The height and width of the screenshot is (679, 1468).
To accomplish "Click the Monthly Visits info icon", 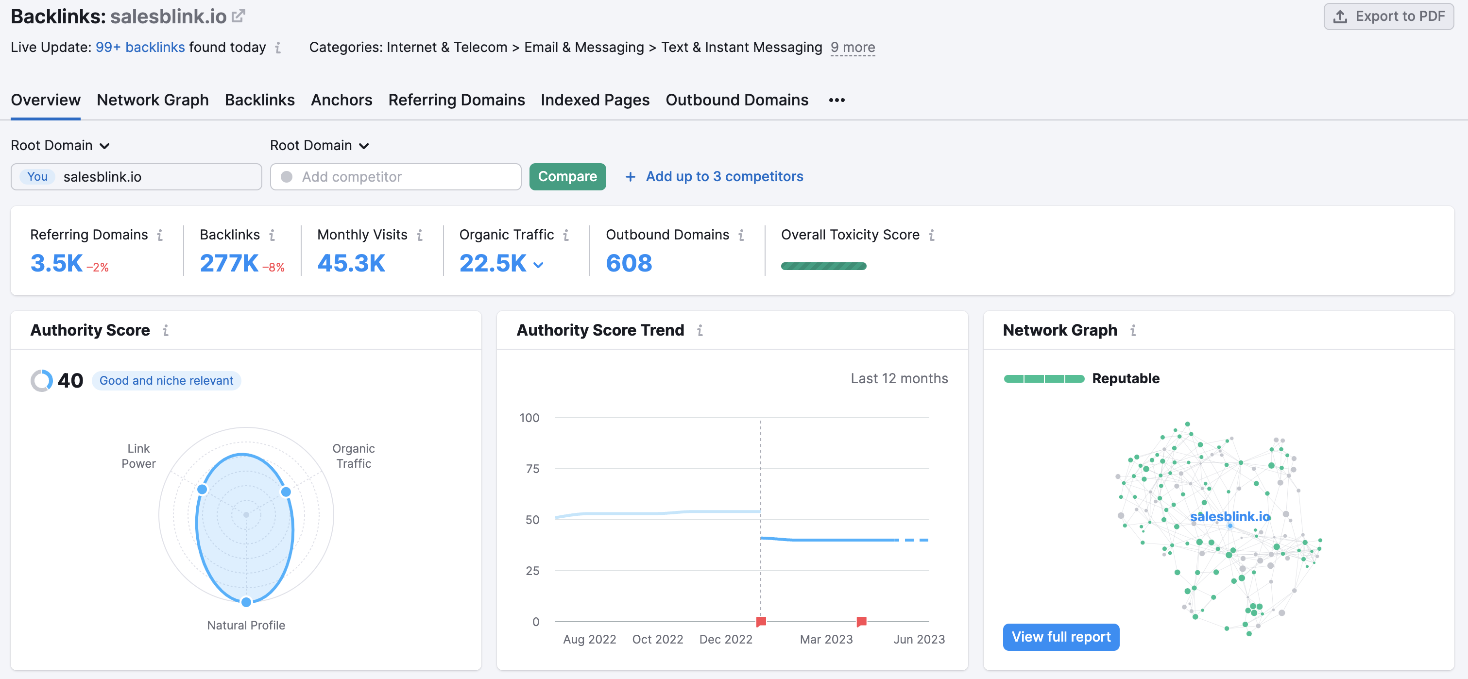I will click(x=419, y=235).
